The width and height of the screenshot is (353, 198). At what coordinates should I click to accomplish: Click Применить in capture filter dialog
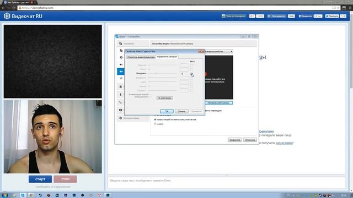[196, 111]
